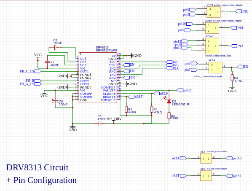The image size is (252, 191).
Task: Select the SC3 solder connection block
Action: (x=206, y=159)
